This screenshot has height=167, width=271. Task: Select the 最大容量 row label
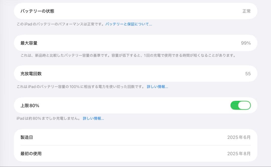29,43
